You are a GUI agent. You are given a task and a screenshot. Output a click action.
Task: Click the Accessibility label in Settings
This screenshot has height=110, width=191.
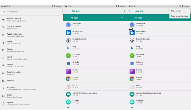(12, 87)
